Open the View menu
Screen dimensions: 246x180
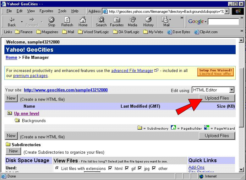click(x=31, y=11)
